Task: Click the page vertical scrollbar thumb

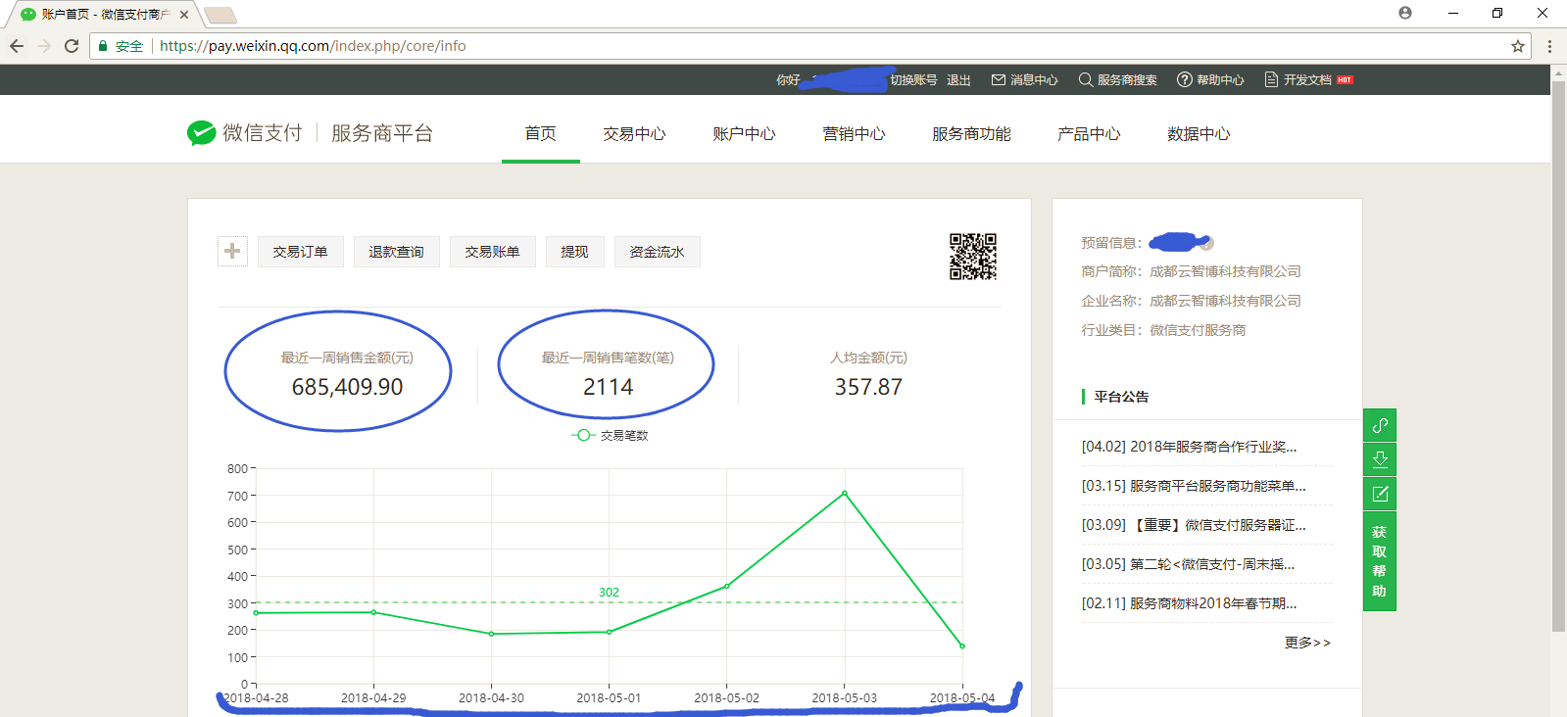Action: click(x=1558, y=358)
